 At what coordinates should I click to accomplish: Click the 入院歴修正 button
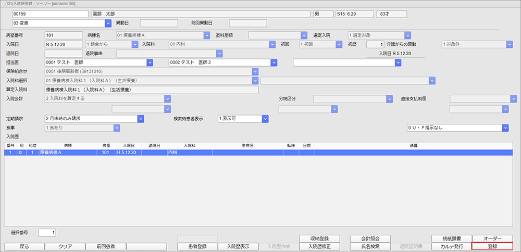click(320, 246)
